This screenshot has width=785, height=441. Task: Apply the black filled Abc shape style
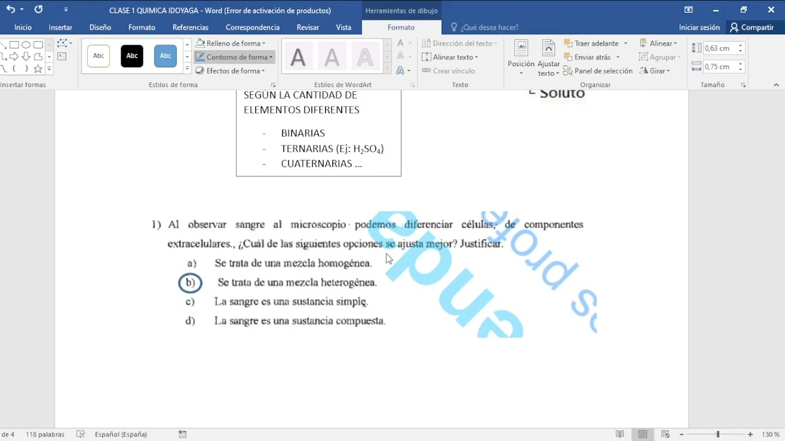point(132,56)
